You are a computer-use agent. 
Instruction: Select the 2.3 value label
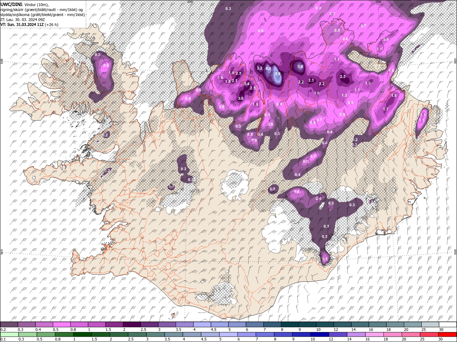[311, 81]
